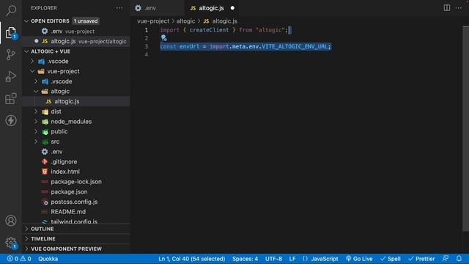Open the Source Control view
This screenshot has width=469, height=264.
pyautogui.click(x=11, y=54)
